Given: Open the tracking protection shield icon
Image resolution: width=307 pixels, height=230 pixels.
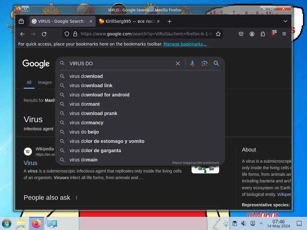Looking at the screenshot, I should pos(67,34).
